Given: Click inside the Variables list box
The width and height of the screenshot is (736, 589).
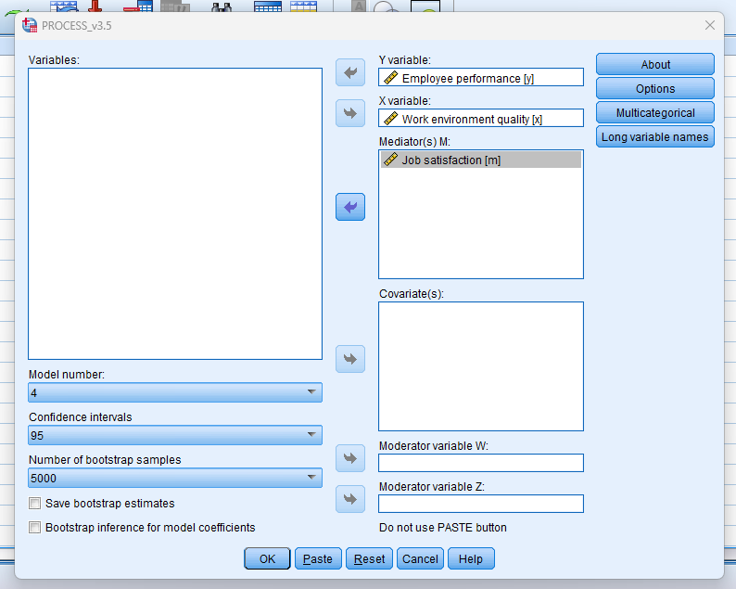Looking at the screenshot, I should [x=175, y=213].
